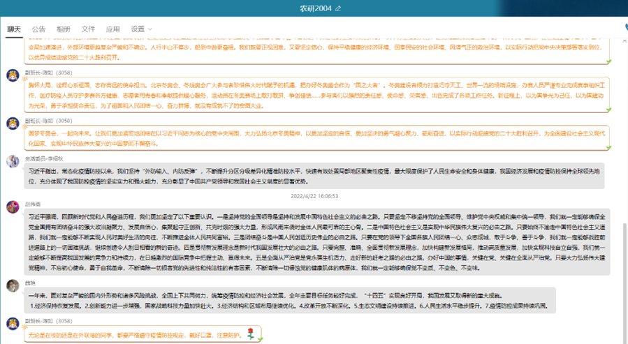Click the pencil icon beside 农研2004 title
The height and width of the screenshot is (344, 628).
click(339, 8)
